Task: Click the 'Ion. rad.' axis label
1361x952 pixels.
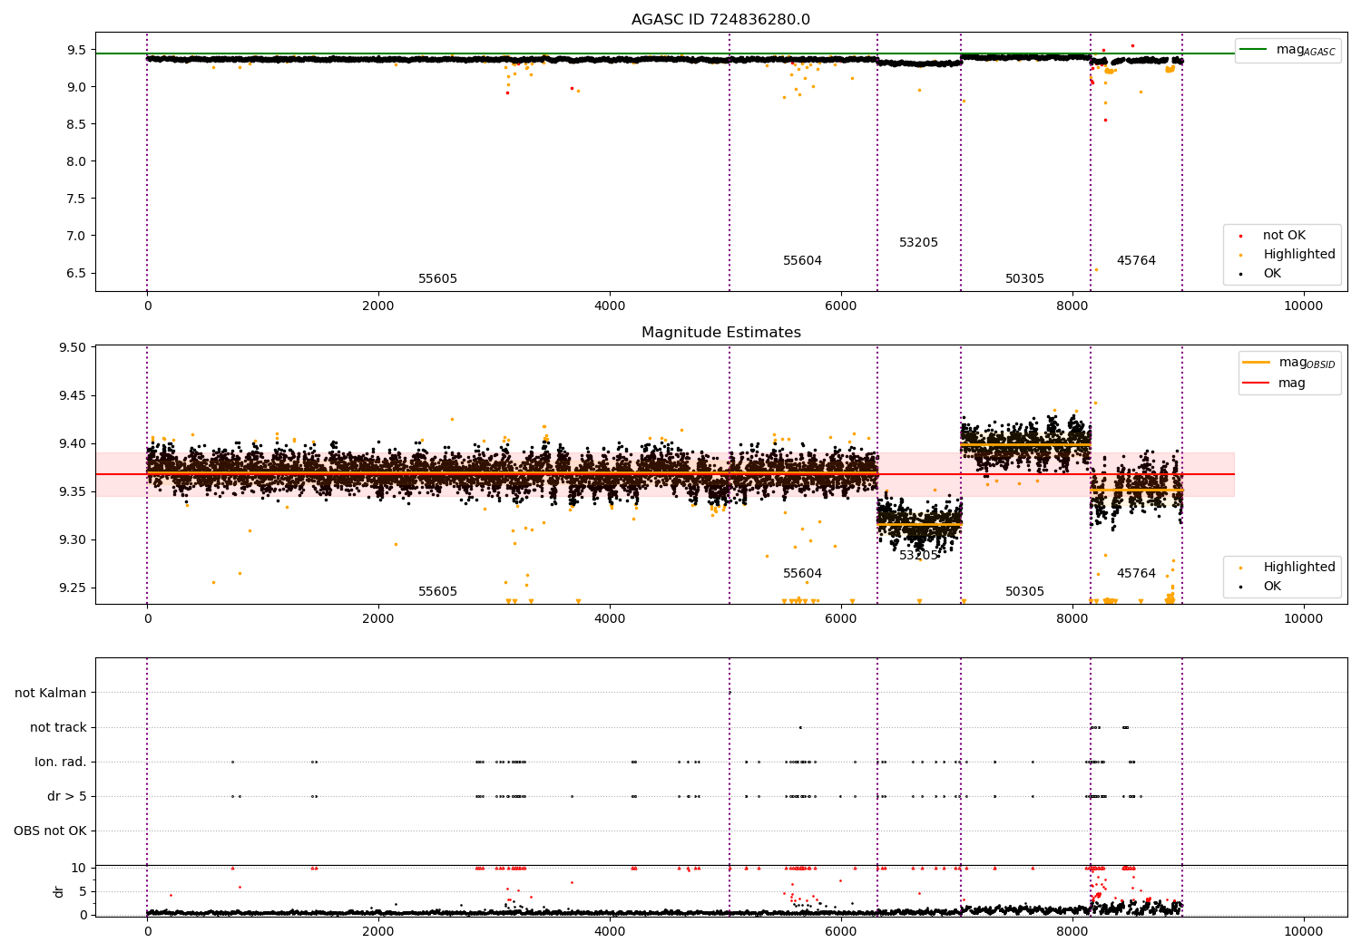Action: click(61, 763)
